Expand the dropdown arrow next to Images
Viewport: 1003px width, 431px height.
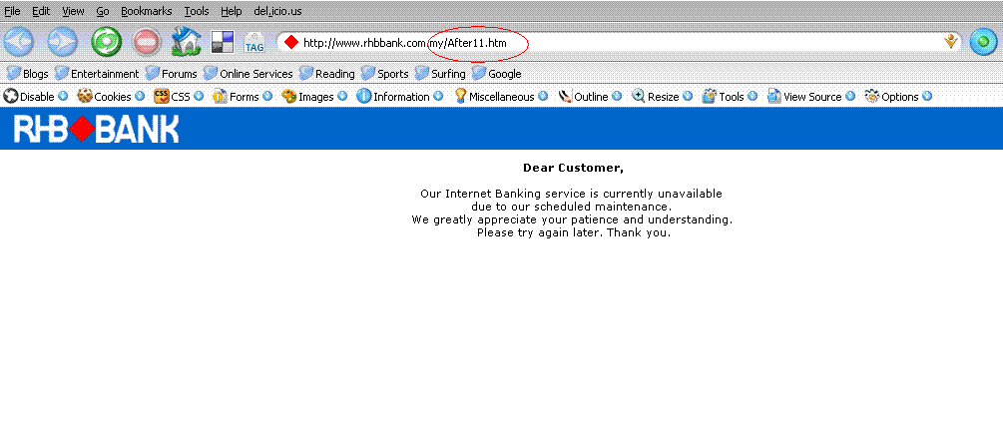pyautogui.click(x=342, y=97)
